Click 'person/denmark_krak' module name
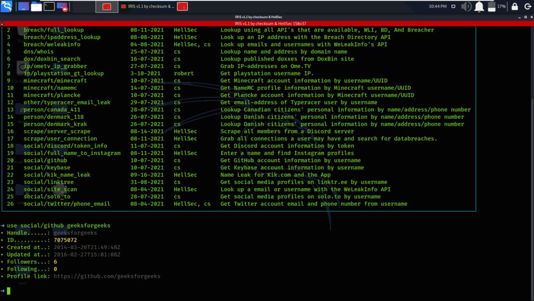534x301 pixels. click(x=55, y=124)
